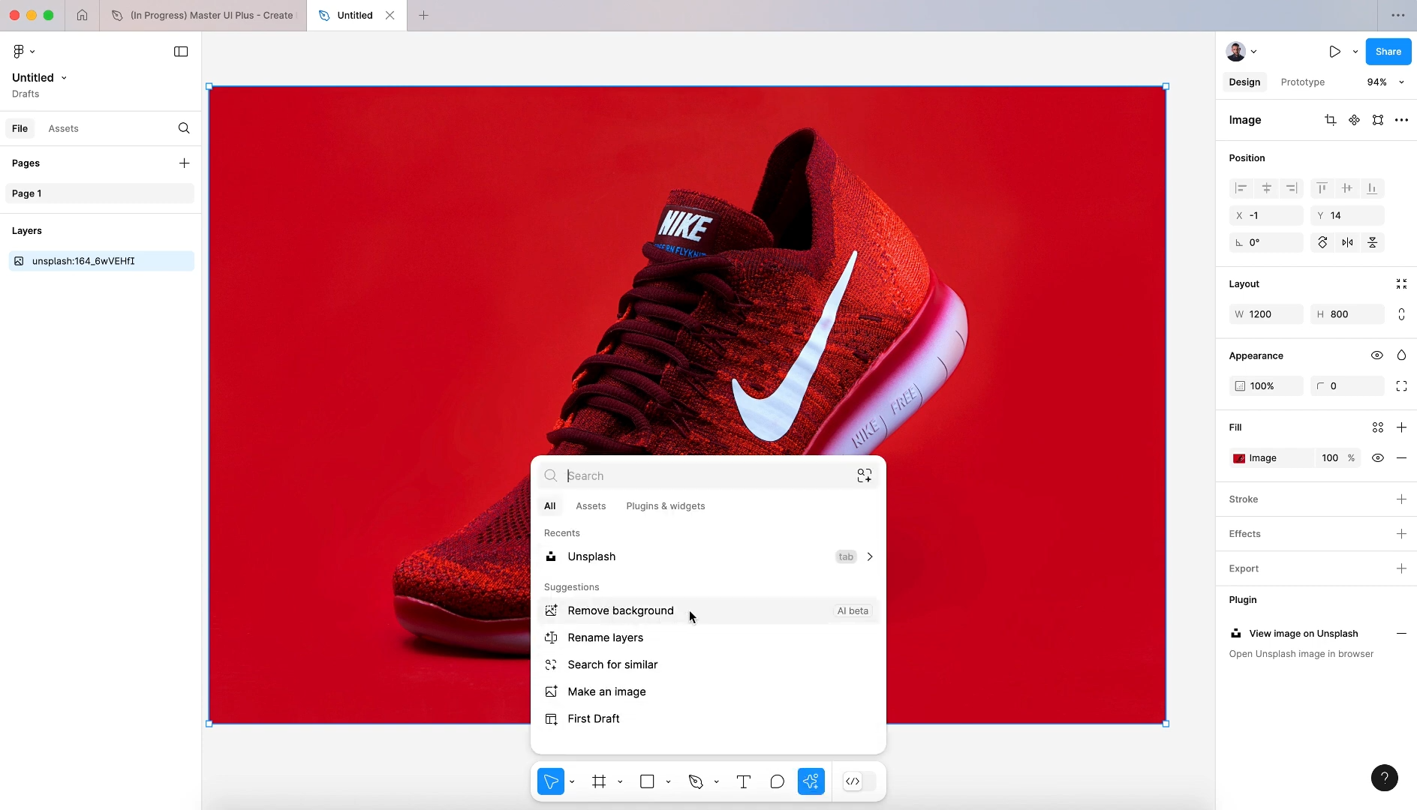
Task: Open present options dropdown arrow
Action: (x=1355, y=52)
